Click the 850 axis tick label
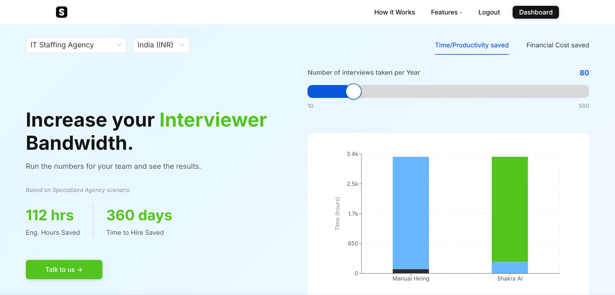 point(353,243)
